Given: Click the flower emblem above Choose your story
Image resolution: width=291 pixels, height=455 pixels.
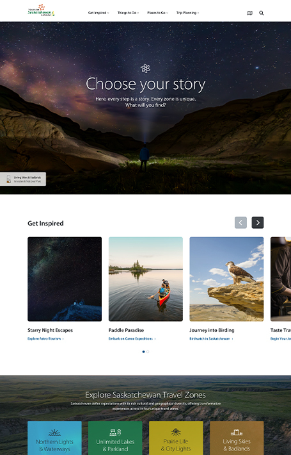Looking at the screenshot, I should coord(146,69).
